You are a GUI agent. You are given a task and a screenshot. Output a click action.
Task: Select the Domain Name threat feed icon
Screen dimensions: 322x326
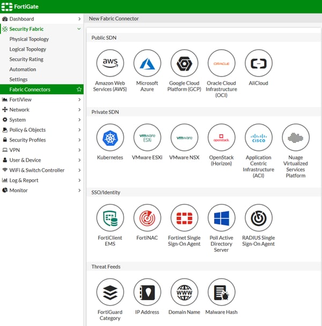tap(184, 292)
